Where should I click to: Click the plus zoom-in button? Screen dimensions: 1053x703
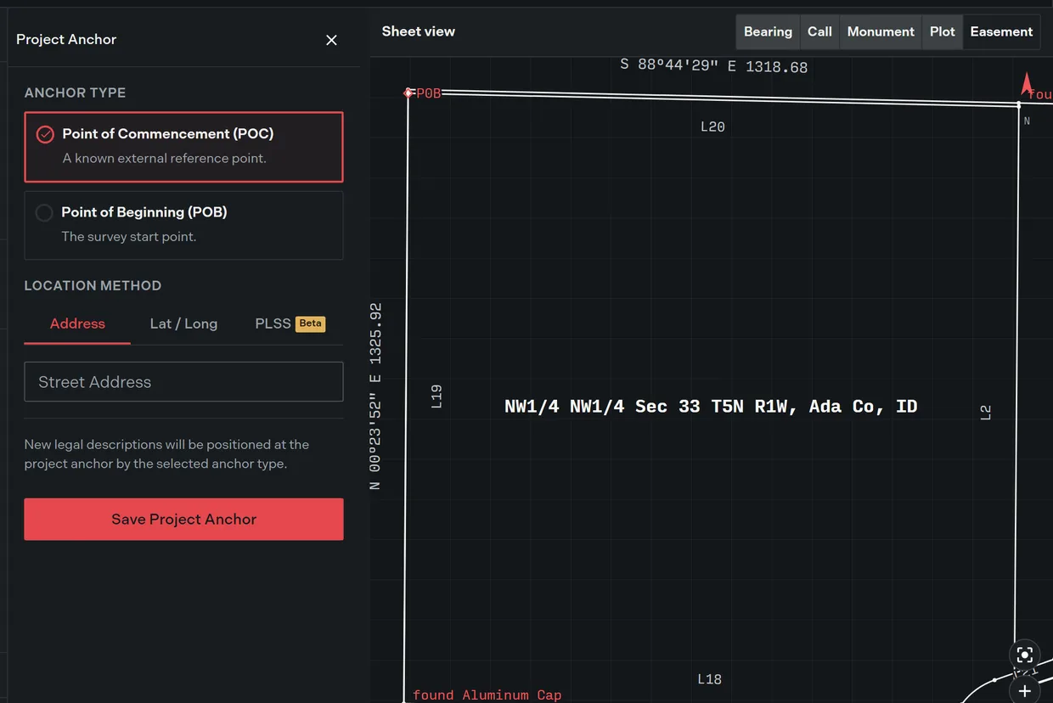tap(1024, 691)
